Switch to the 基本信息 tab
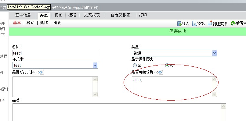Viewport: 246px width, 121px height. pos(23,15)
